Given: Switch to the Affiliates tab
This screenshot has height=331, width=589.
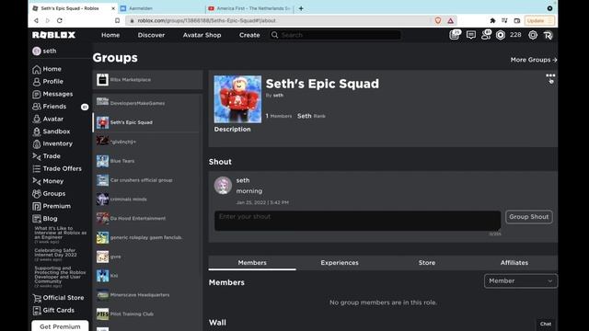Looking at the screenshot, I should 514,263.
